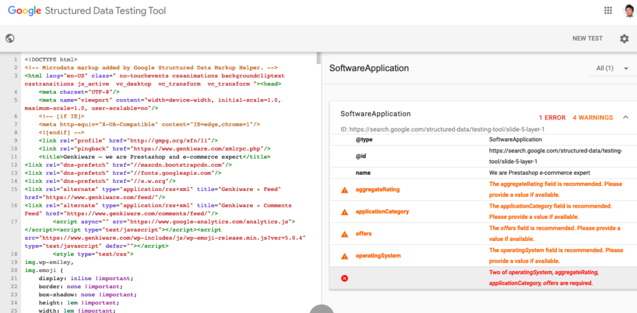The height and width of the screenshot is (313, 637).
Task: Click the red error circle icon
Action: pyautogui.click(x=345, y=278)
